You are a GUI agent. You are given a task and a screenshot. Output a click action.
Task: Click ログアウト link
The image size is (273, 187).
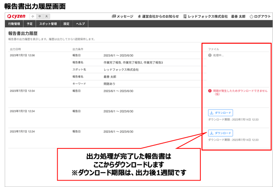pos(262,16)
